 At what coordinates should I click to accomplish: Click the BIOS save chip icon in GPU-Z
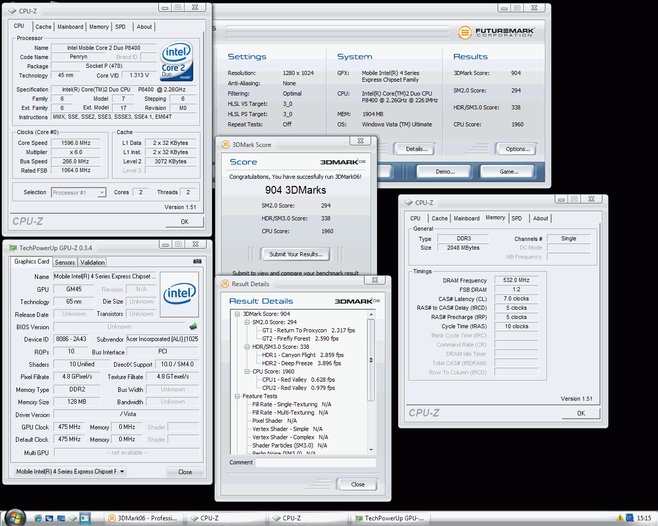pyautogui.click(x=193, y=327)
